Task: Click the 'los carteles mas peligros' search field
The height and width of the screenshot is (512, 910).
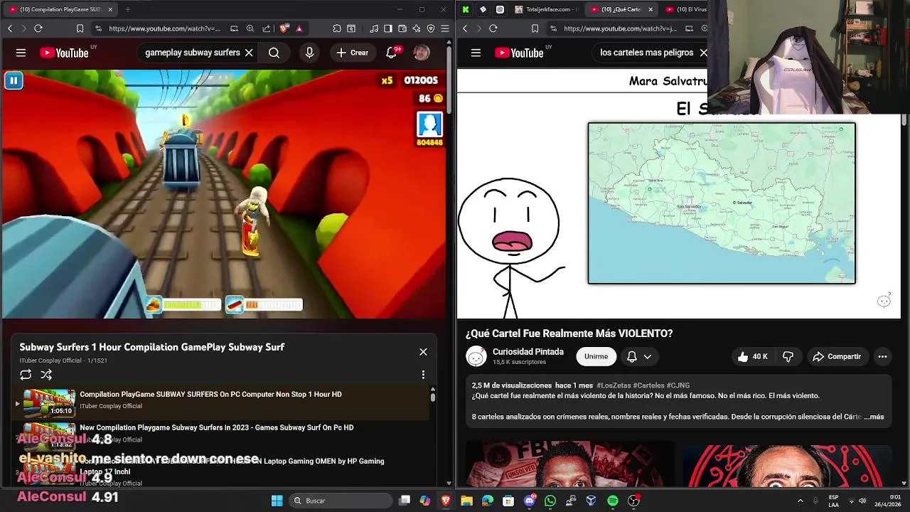Action: 646,53
